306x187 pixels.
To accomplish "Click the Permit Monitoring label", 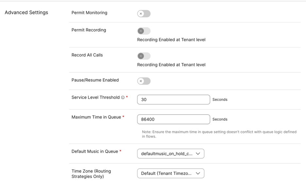I will point(89,13).
